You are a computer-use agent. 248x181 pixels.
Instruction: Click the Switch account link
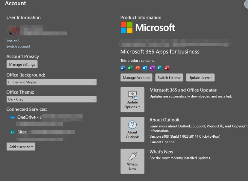tap(18, 47)
